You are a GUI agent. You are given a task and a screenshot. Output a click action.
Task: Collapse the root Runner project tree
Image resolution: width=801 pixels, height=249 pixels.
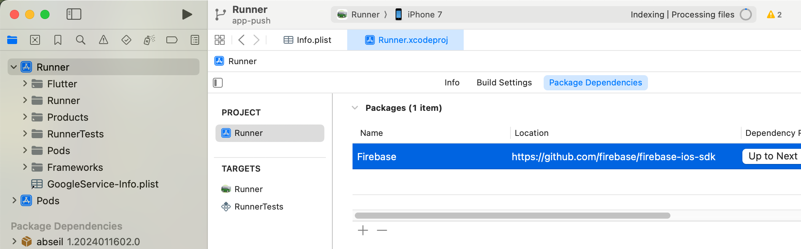tap(14, 67)
